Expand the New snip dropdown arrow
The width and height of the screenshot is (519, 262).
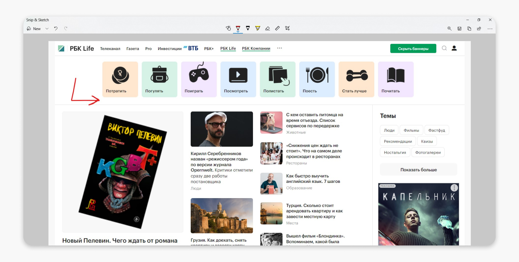47,29
